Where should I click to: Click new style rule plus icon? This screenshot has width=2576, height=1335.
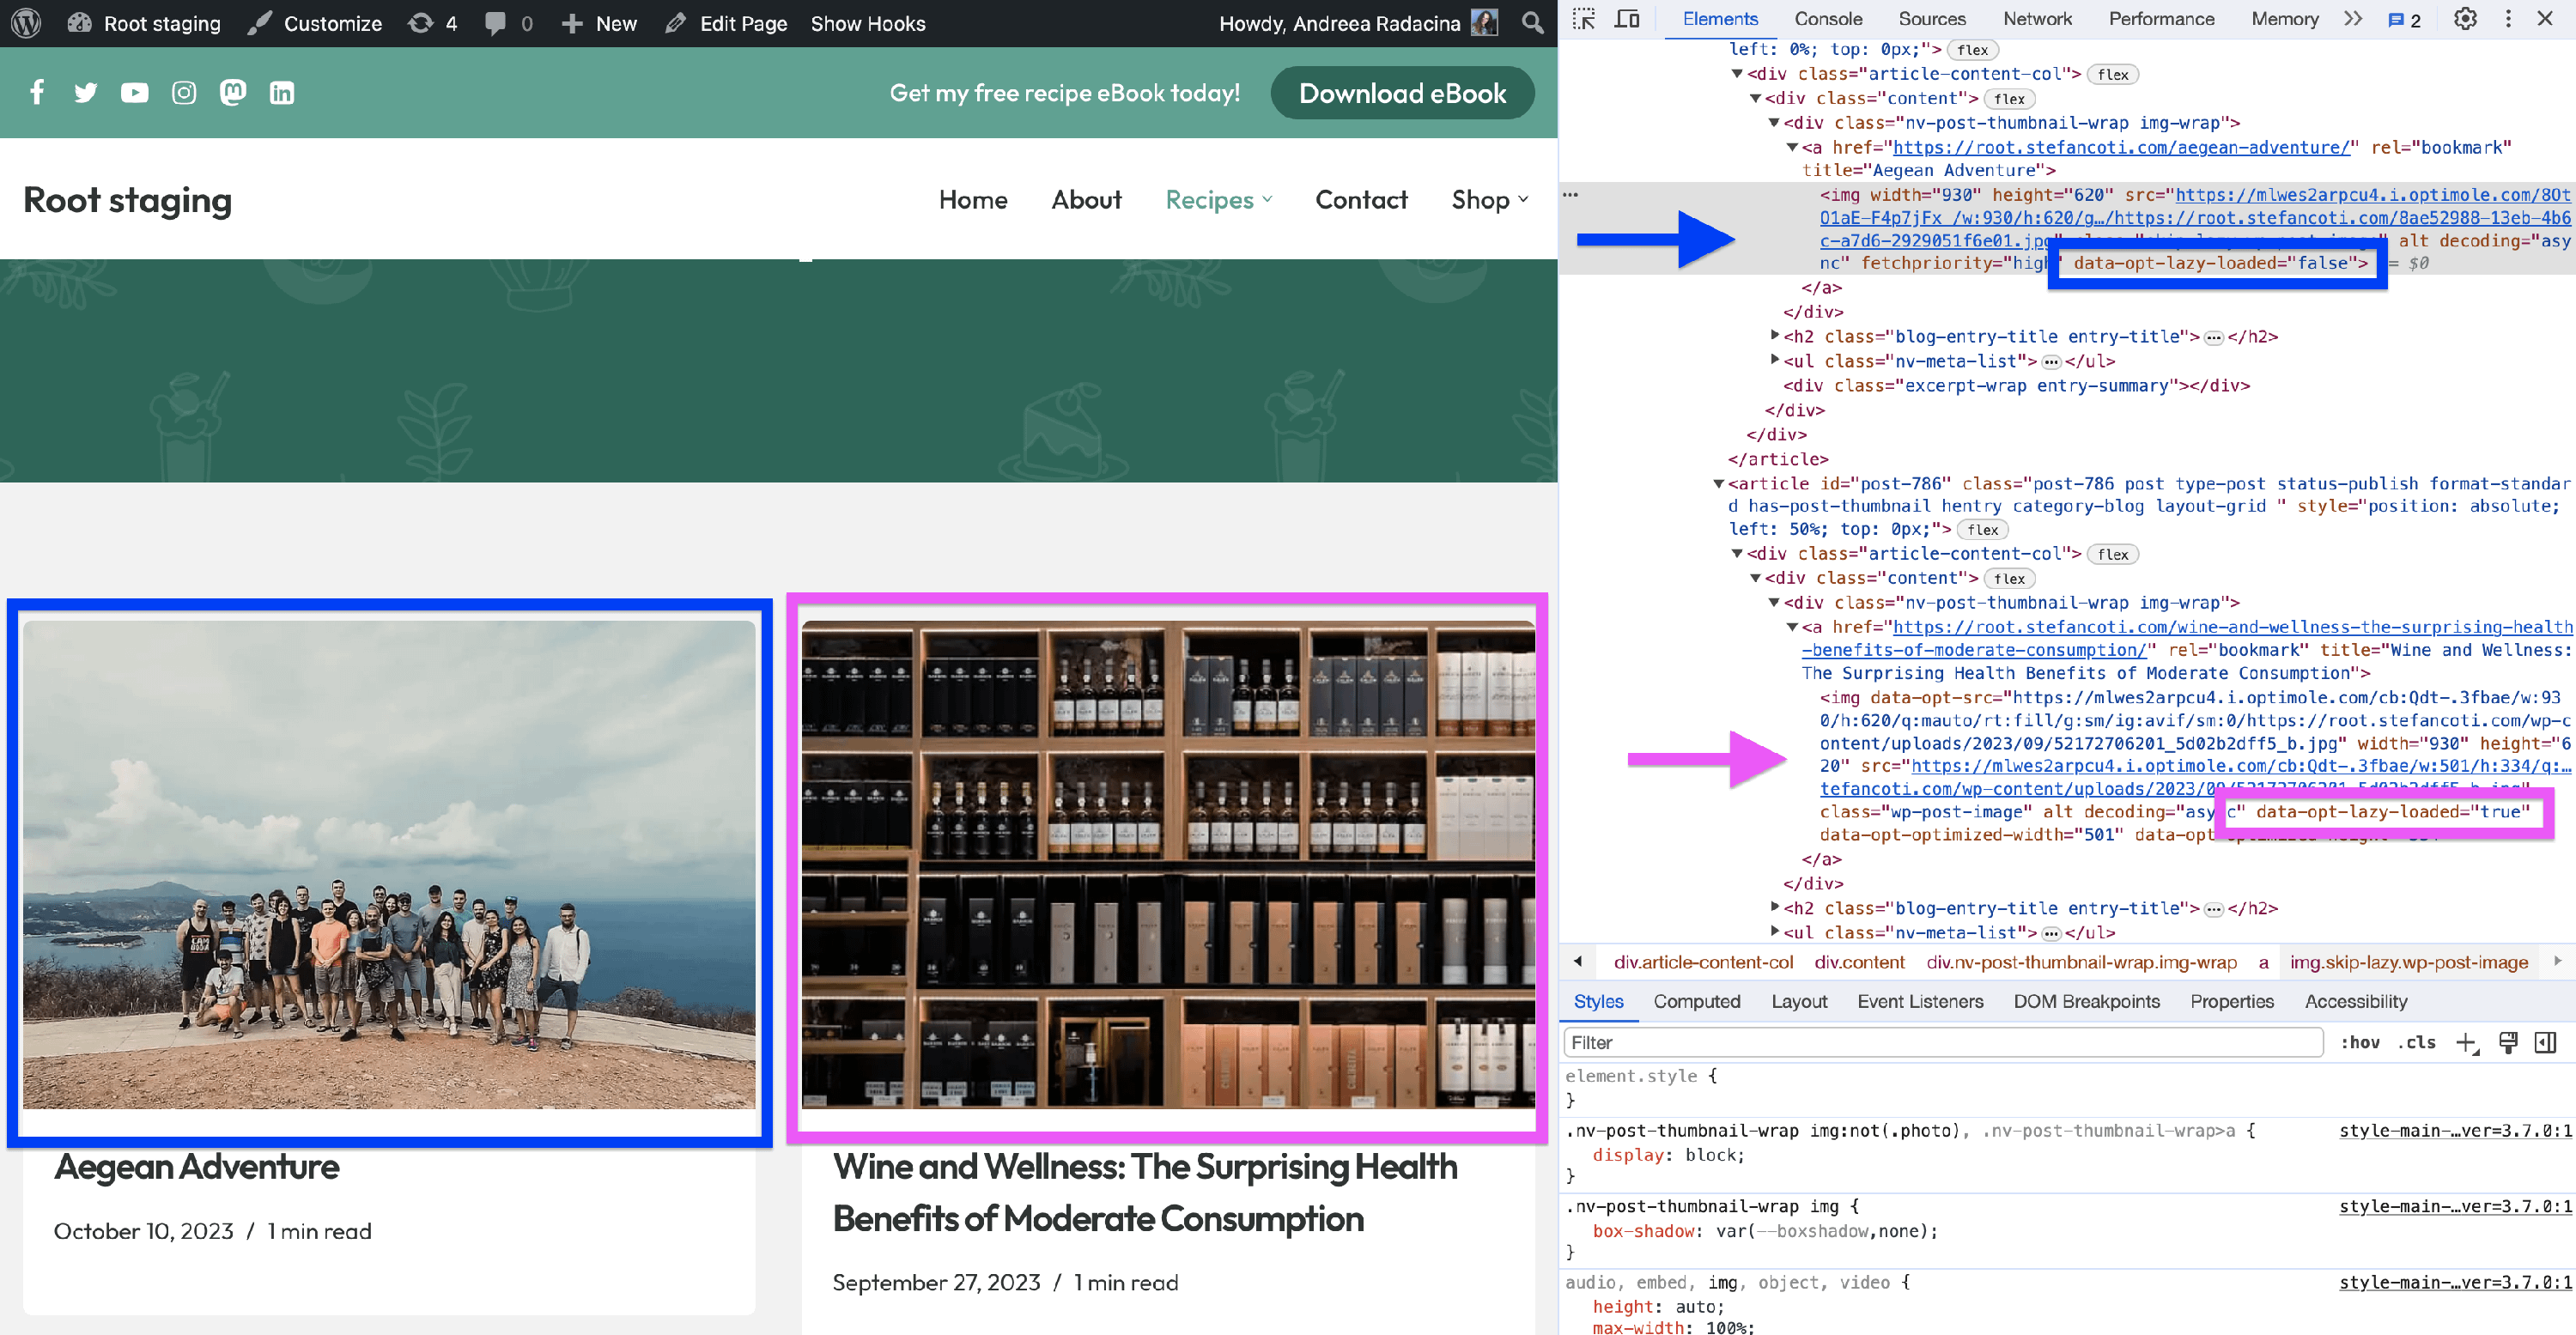[x=2466, y=1043]
